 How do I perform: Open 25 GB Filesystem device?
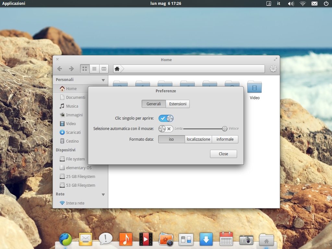point(77,177)
